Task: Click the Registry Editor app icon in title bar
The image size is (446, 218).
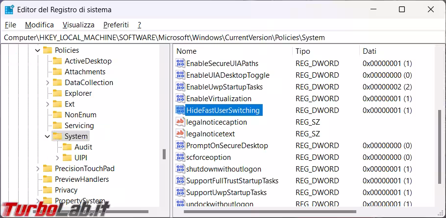Action: [9, 9]
